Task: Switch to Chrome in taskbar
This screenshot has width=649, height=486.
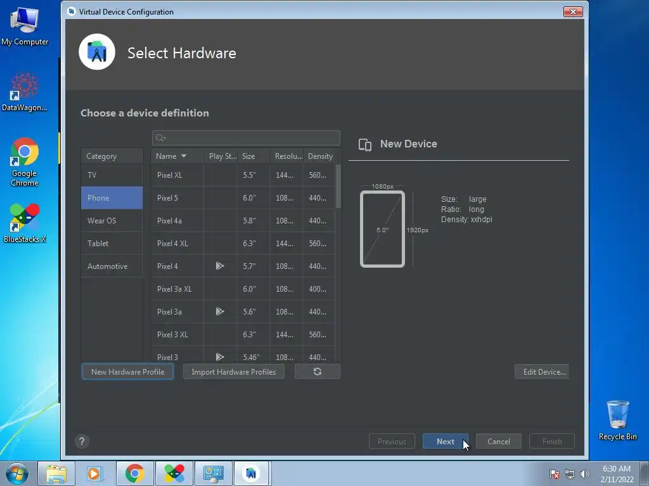Action: (x=134, y=473)
